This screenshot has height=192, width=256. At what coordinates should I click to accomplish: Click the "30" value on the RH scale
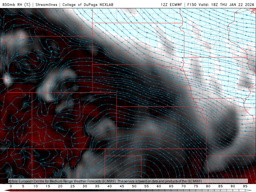85,186
